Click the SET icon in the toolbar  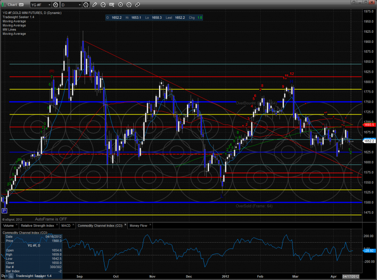pyautogui.click(x=113, y=5)
